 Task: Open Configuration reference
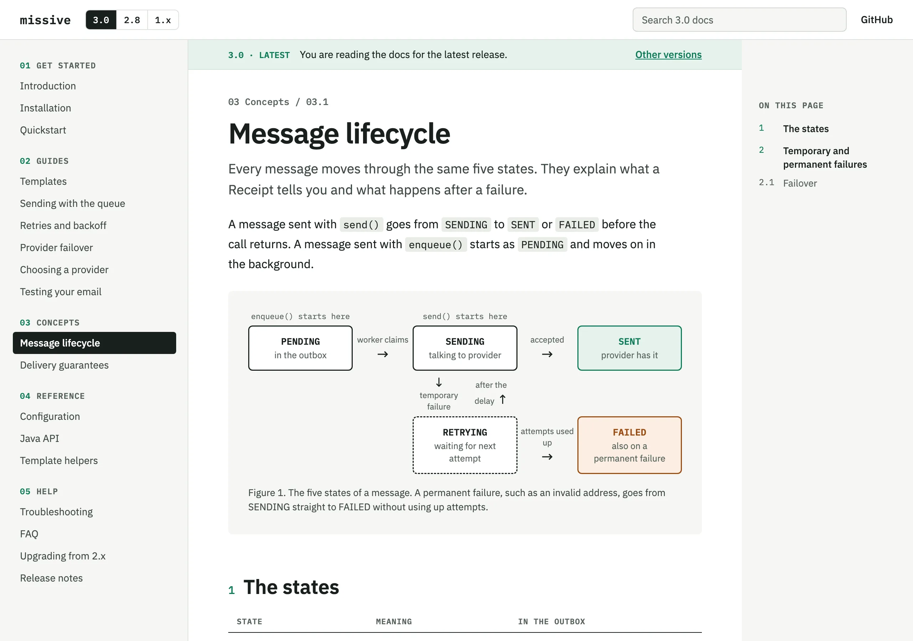coord(50,416)
